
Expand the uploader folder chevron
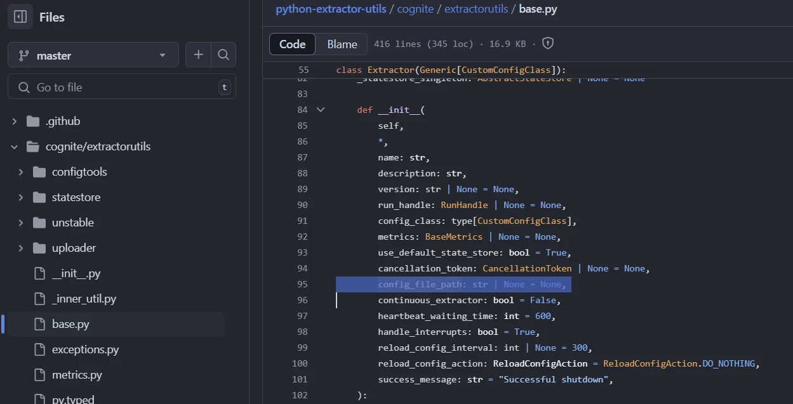tap(21, 248)
